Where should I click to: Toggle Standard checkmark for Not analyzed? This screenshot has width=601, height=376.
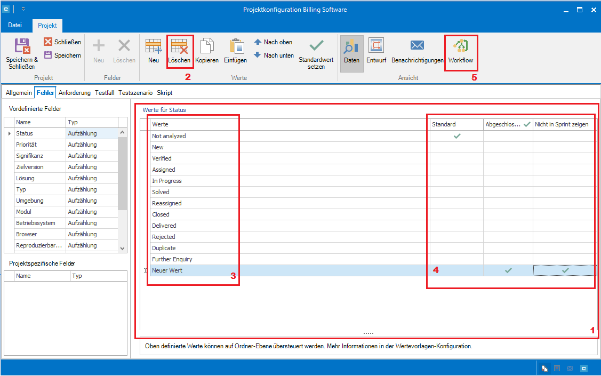click(x=456, y=136)
